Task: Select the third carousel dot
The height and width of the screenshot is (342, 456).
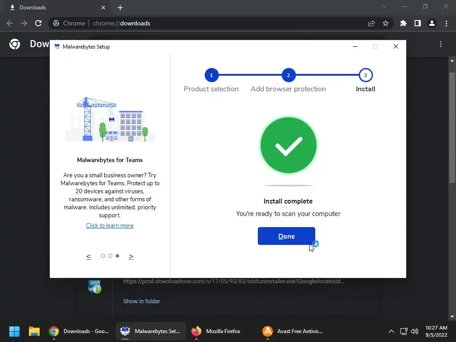Action: point(118,256)
